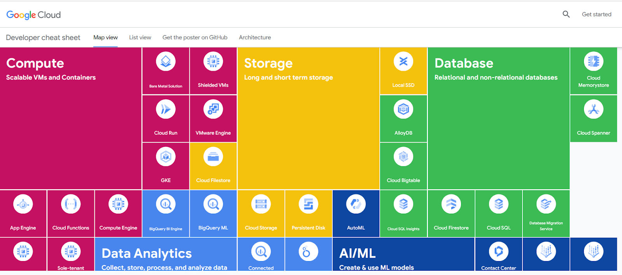Select the Cloud Filestore icon
Screen dimensions: 622x275
coord(213,157)
